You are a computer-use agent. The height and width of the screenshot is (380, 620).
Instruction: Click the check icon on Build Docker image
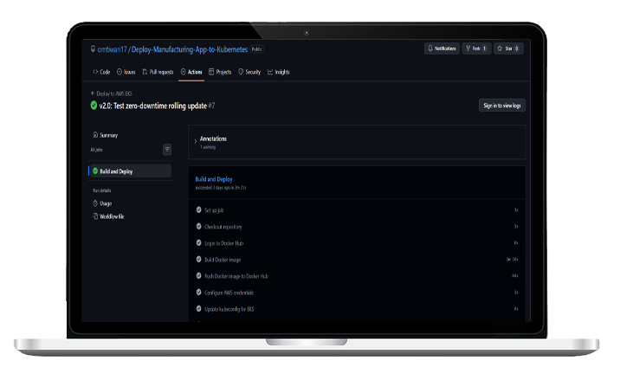[199, 260]
